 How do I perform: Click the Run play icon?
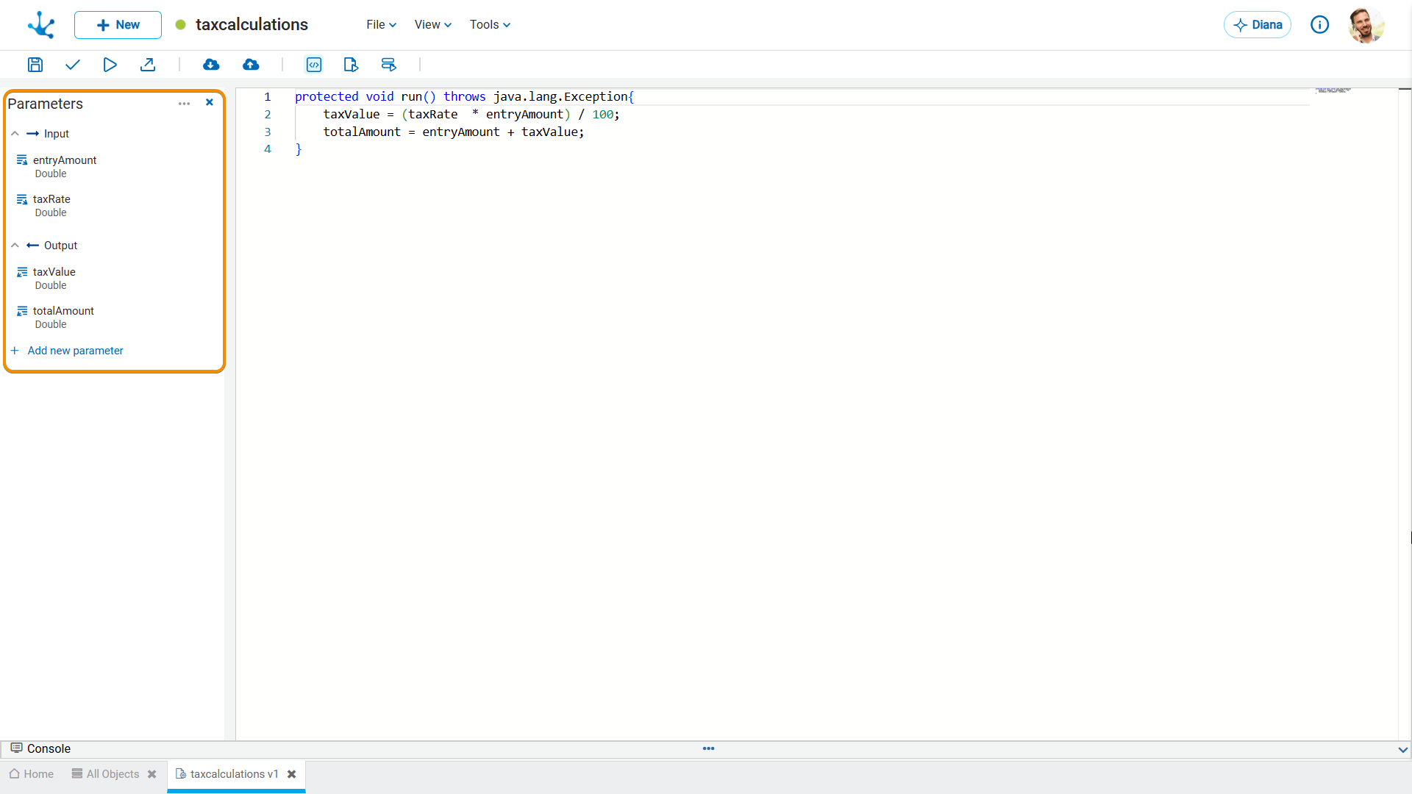[x=110, y=65]
